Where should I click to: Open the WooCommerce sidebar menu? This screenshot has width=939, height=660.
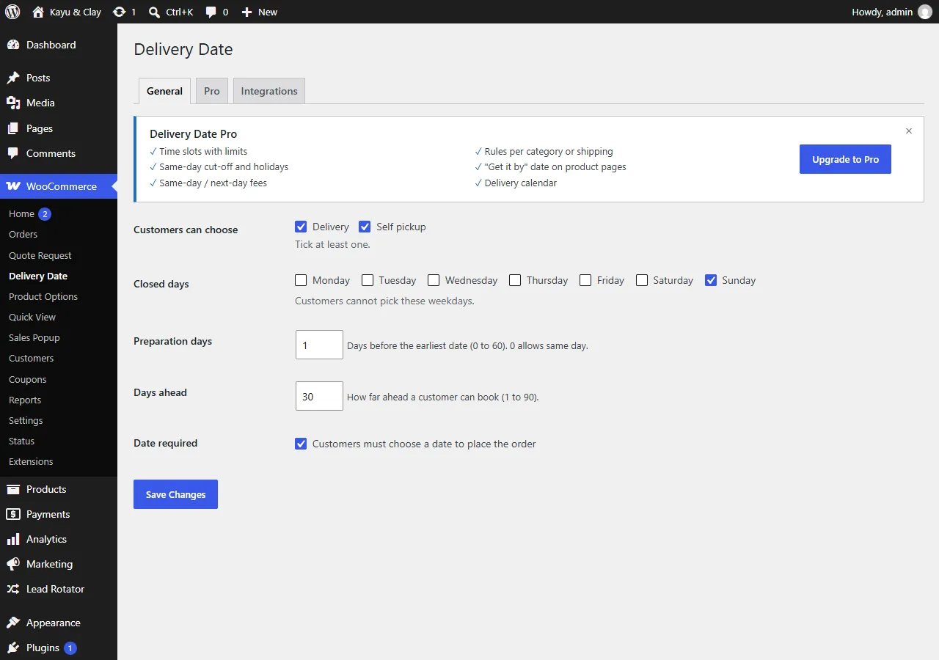(x=59, y=186)
